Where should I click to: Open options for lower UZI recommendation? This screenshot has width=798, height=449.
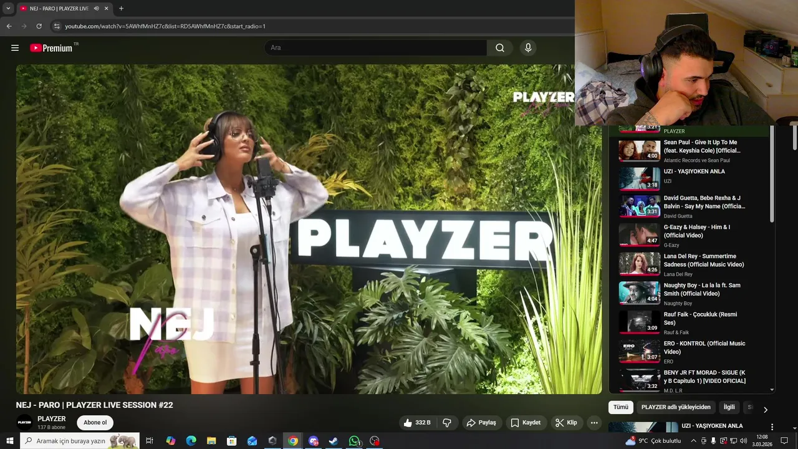pyautogui.click(x=772, y=427)
